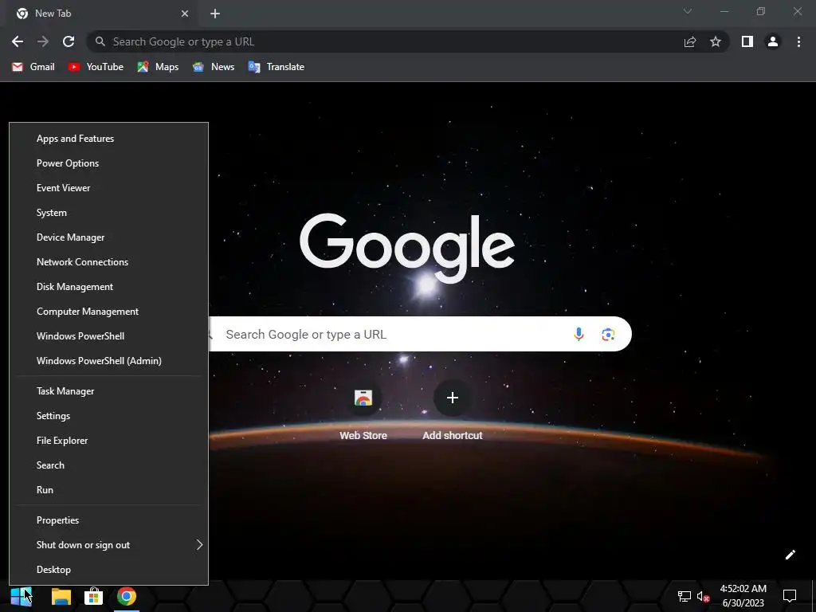Open the notification center icon

pyautogui.click(x=790, y=596)
